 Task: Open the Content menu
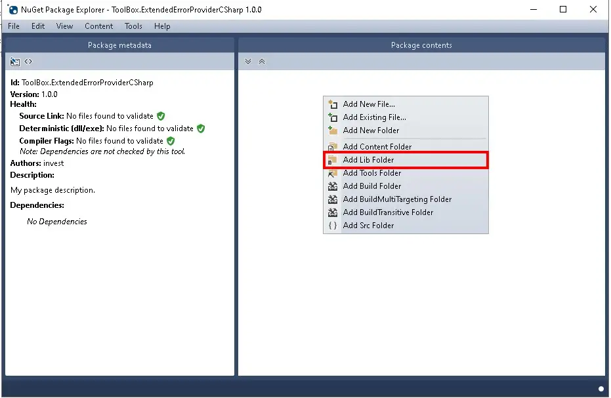coord(98,26)
